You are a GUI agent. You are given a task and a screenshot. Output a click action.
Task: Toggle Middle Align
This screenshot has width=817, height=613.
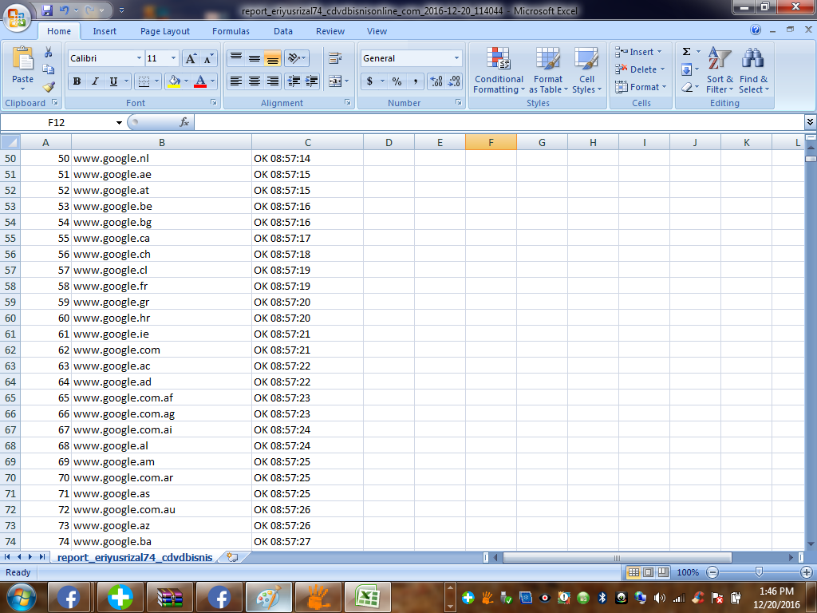[255, 57]
